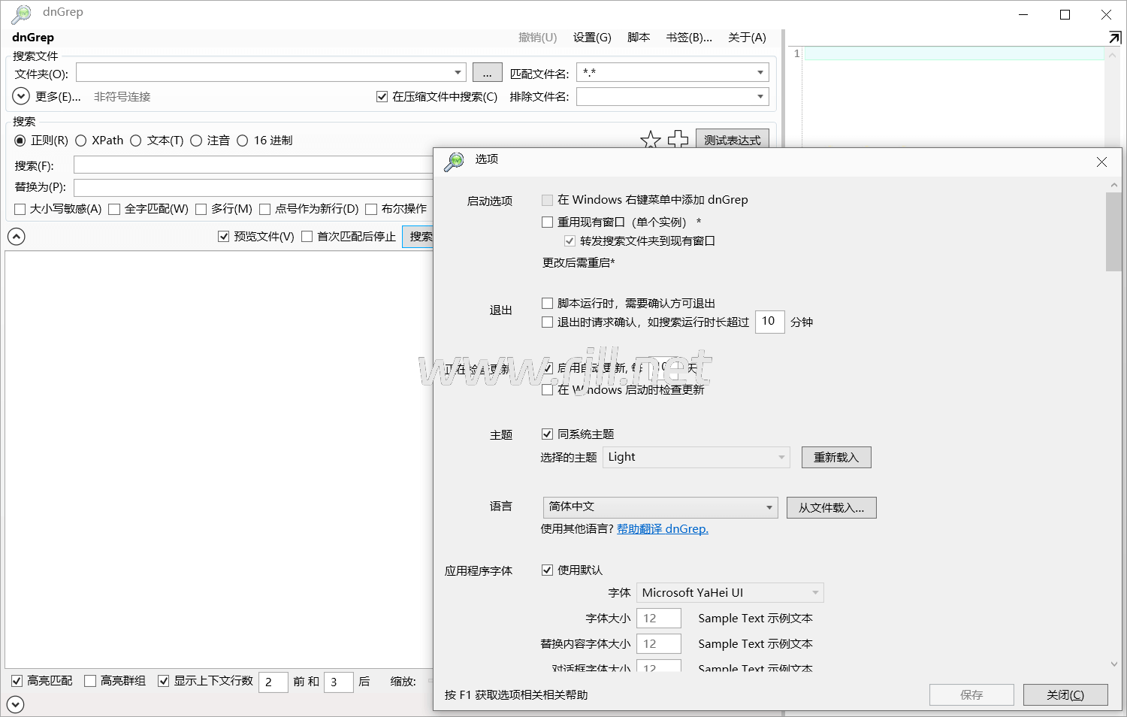Click the 帮助翻译 dnGrep link
1127x717 pixels.
(x=662, y=529)
